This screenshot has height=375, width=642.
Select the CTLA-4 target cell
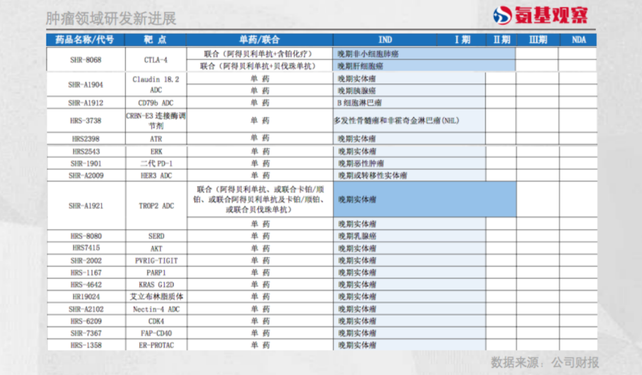pyautogui.click(x=155, y=60)
